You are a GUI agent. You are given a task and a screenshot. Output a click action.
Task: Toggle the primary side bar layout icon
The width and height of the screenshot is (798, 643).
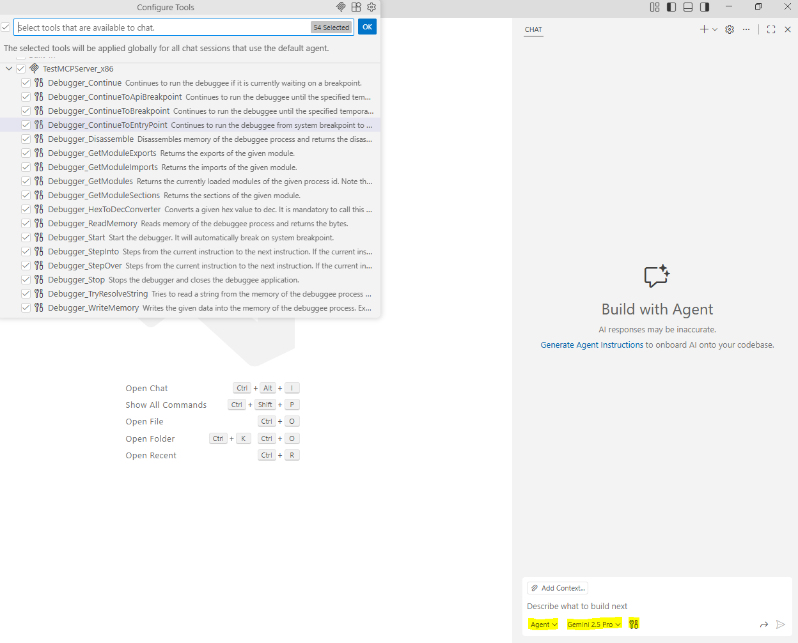click(671, 7)
